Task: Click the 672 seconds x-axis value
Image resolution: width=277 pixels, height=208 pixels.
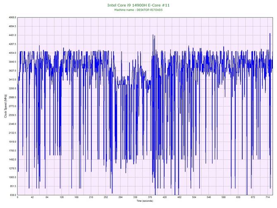Action: (253, 197)
